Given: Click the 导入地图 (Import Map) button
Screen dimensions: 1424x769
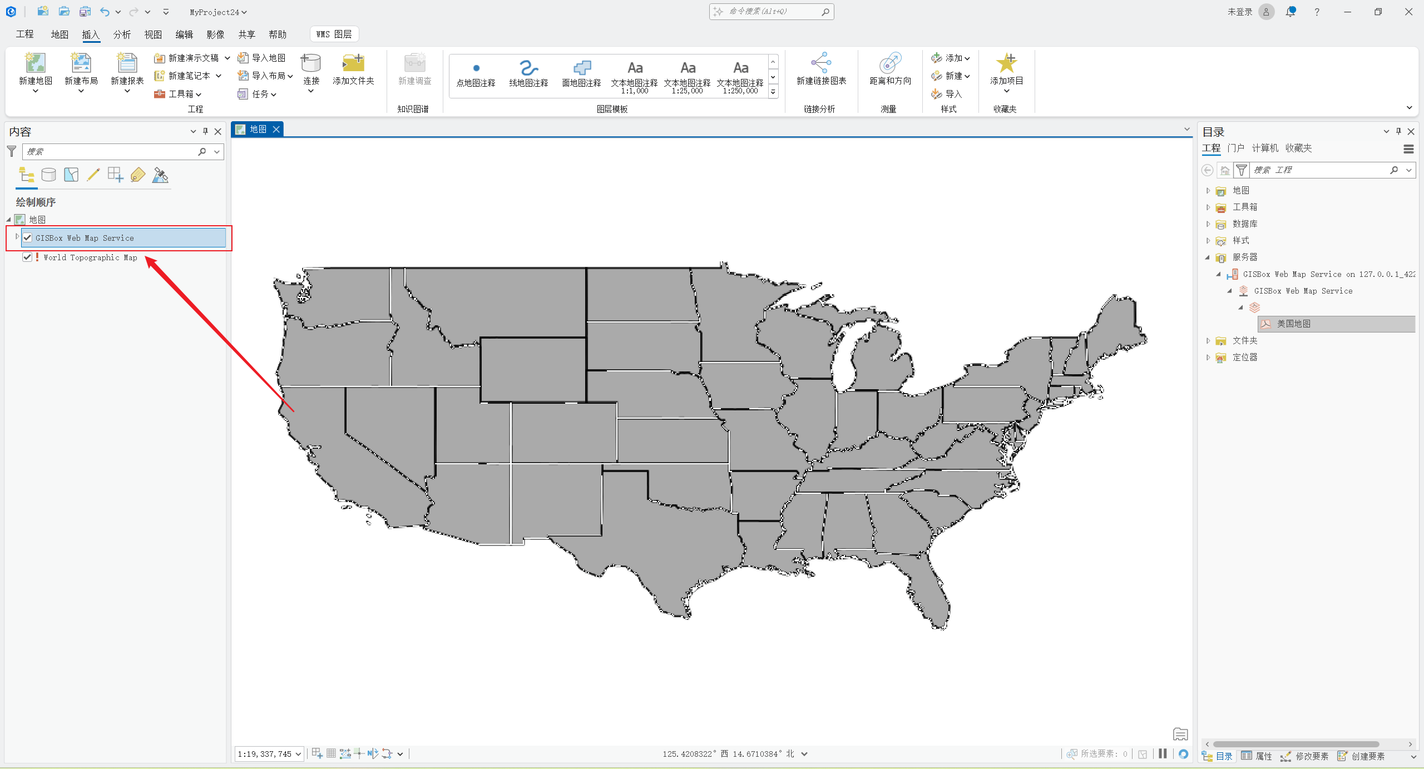Looking at the screenshot, I should tap(262, 58).
